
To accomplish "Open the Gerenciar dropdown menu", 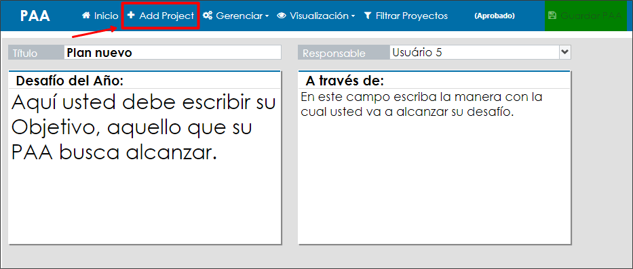I will (235, 16).
